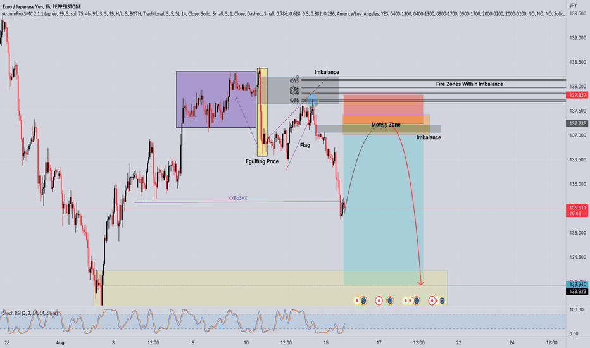Viewport: 590px width, 348px height.
Task: Click the 134.500 price axis value
Action: click(x=577, y=258)
